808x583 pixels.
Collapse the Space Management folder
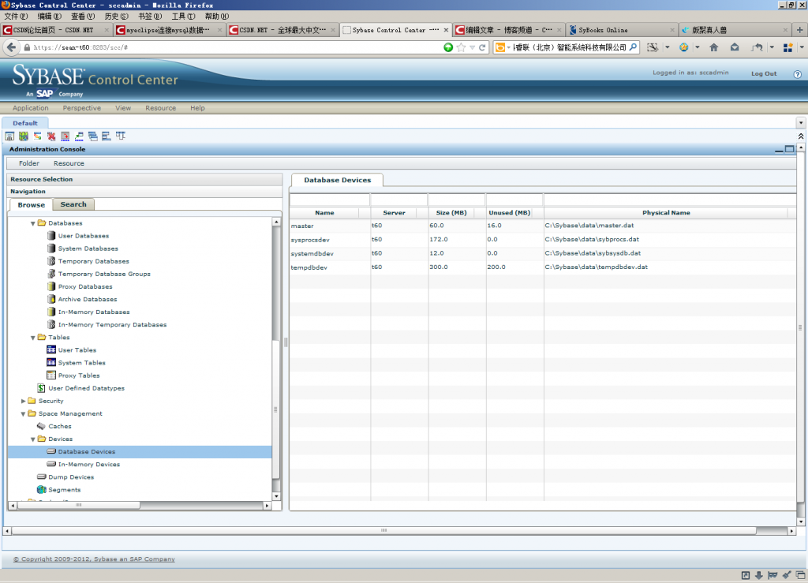click(23, 413)
